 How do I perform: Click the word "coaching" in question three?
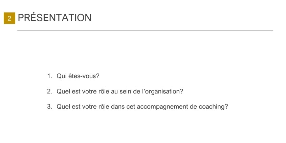coord(212,107)
